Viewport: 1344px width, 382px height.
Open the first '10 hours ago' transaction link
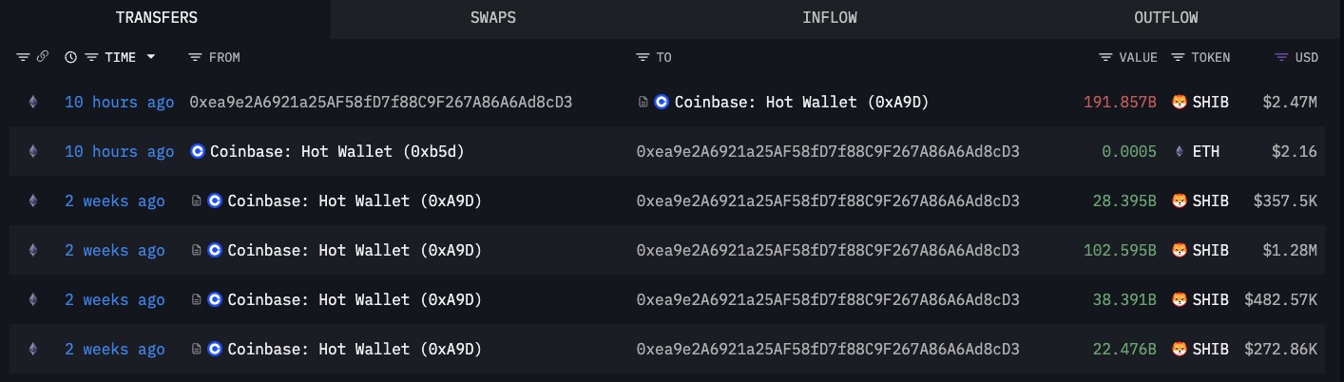click(x=119, y=102)
